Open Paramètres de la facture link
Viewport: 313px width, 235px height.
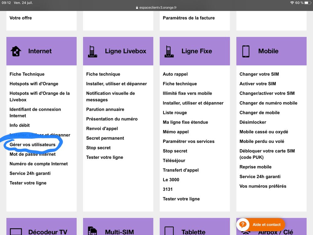tap(189, 18)
